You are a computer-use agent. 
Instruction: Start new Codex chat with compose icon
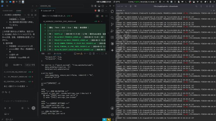coord(36,15)
